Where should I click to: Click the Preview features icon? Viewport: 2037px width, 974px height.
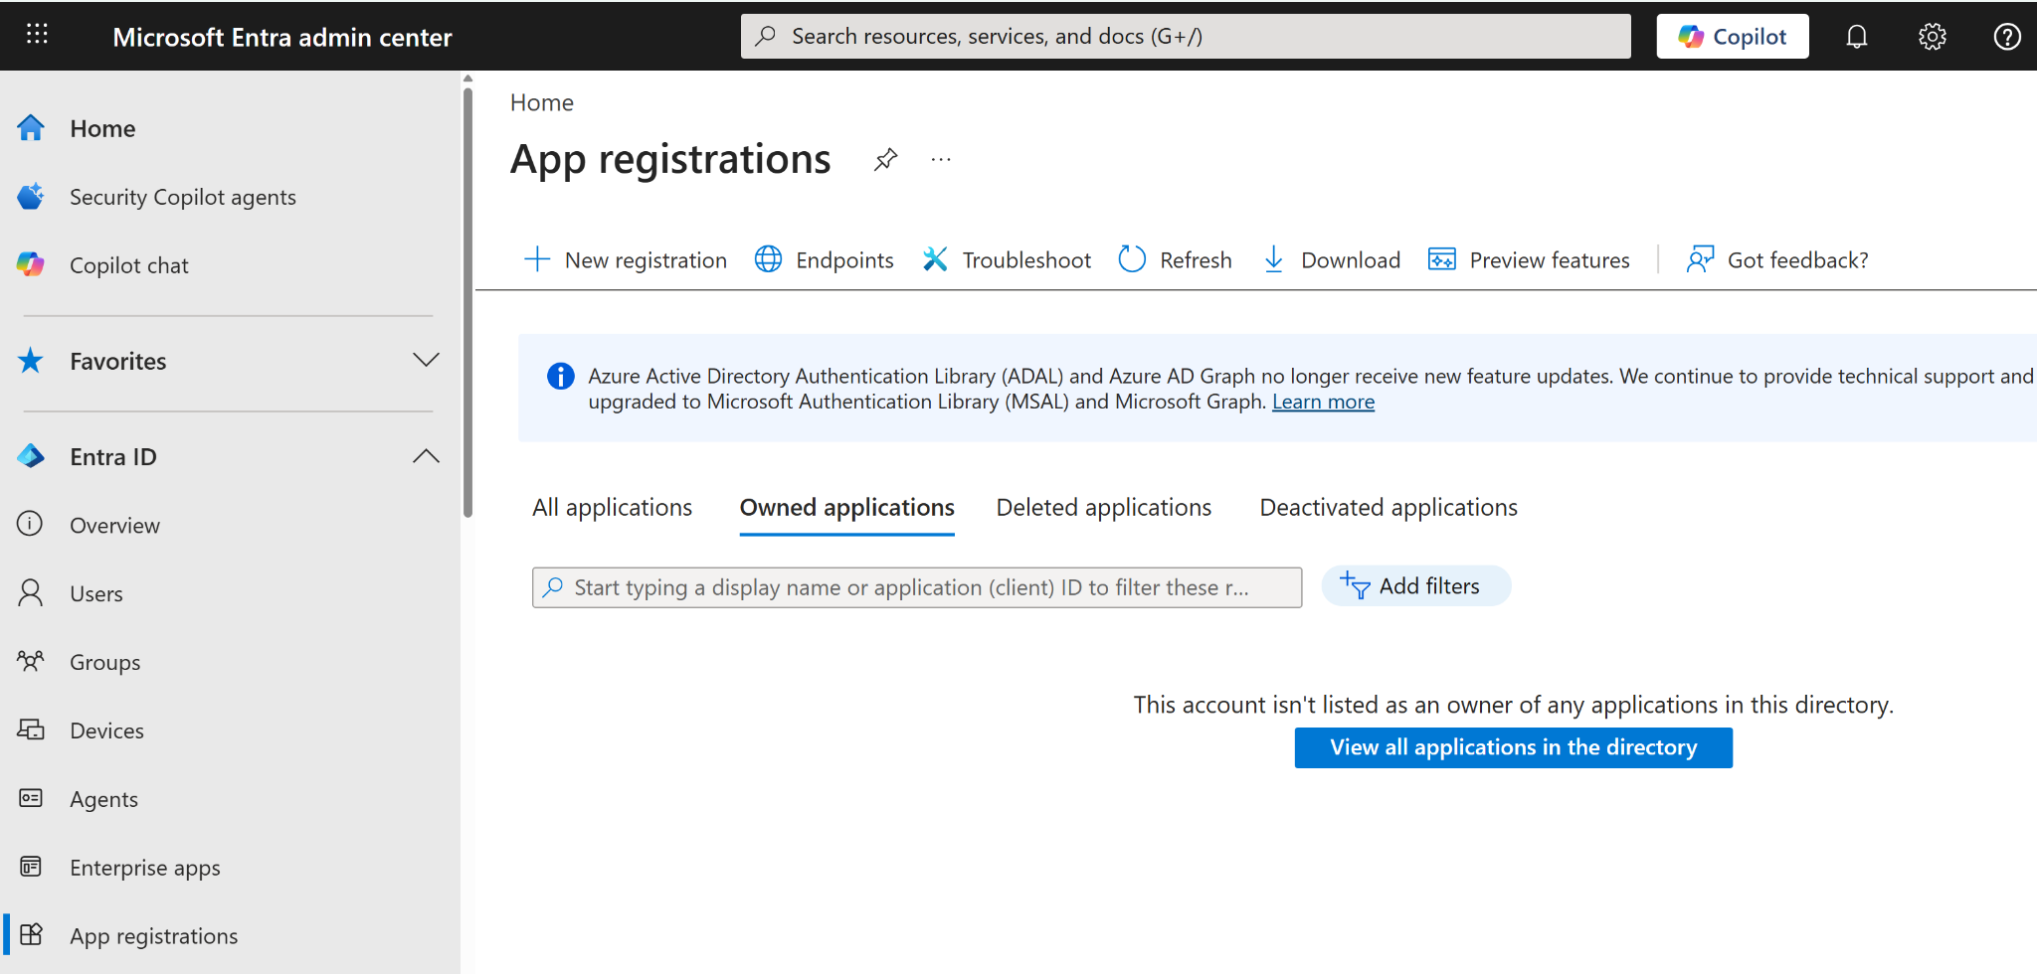[x=1442, y=259]
